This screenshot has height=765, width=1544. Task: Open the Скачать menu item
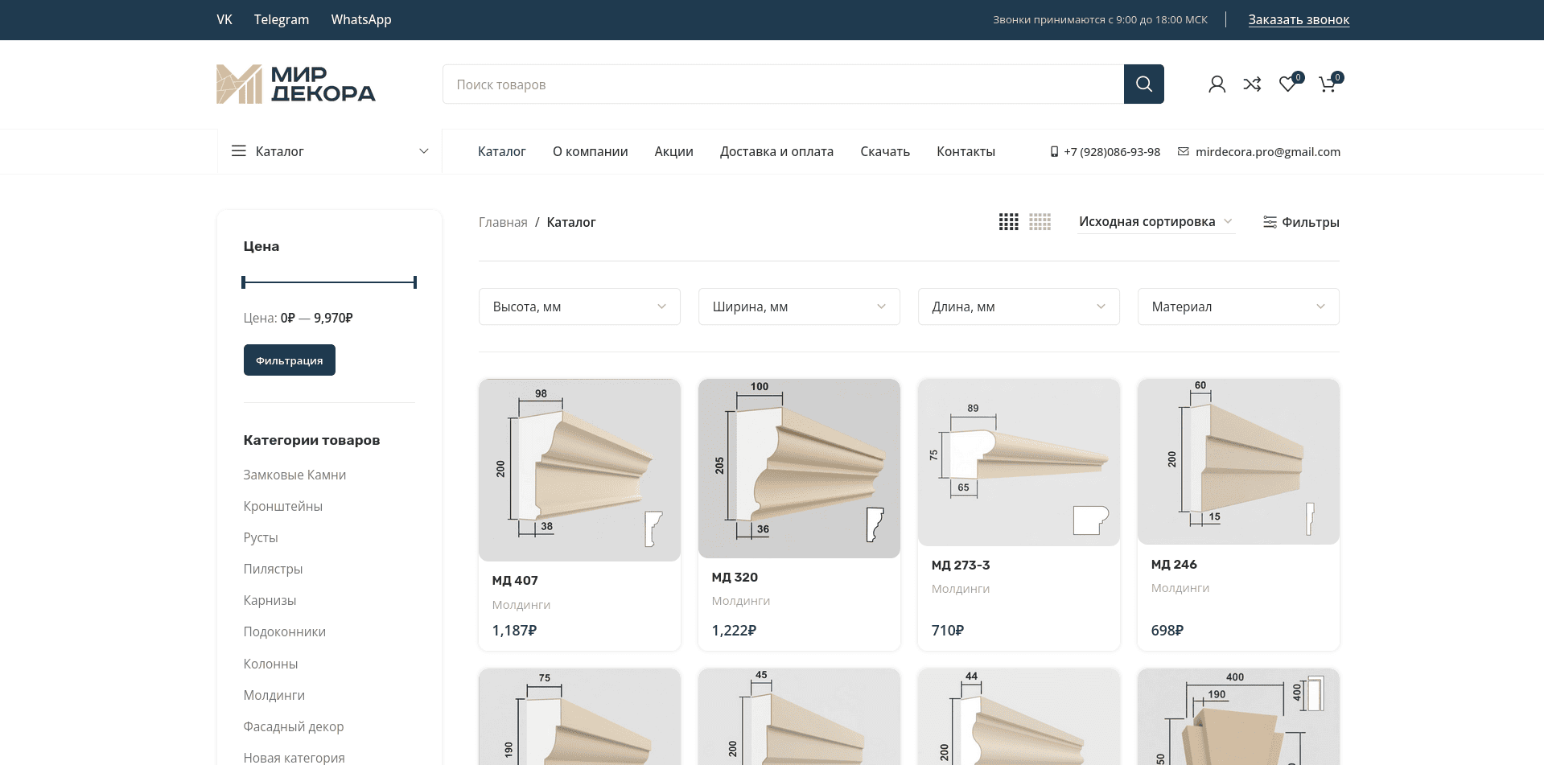point(885,151)
